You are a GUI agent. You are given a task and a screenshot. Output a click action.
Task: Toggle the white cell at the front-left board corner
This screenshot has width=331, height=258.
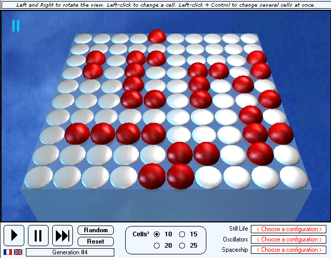[39, 178]
